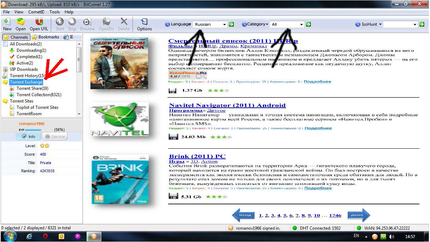The width and height of the screenshot is (430, 242).
Task: Go to page 10 in pagination
Action: (317, 215)
